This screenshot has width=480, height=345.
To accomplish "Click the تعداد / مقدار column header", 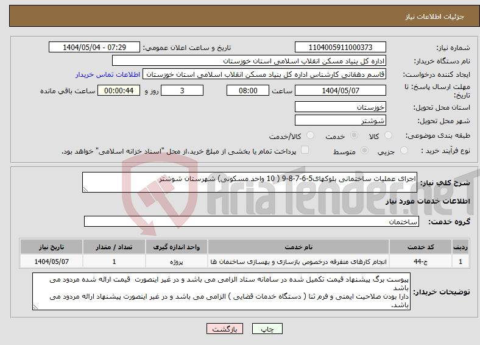I will tap(114, 247).
